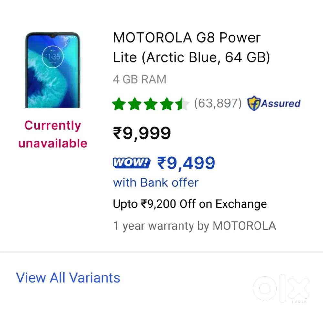
Task: Select the ₹9,499 bank offer price
Action: pyautogui.click(x=186, y=163)
